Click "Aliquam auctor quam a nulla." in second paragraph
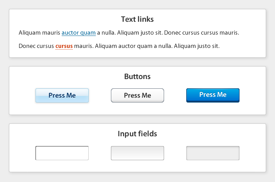This screenshot has width=275, height=182. 134,46
